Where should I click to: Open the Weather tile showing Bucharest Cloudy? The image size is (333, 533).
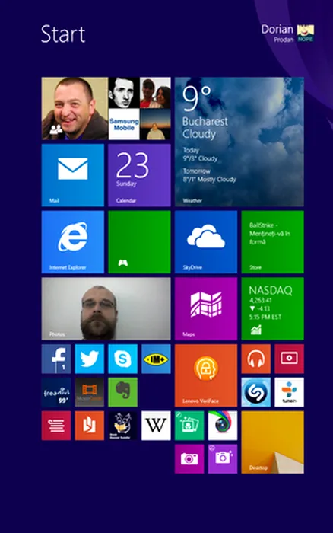click(239, 142)
